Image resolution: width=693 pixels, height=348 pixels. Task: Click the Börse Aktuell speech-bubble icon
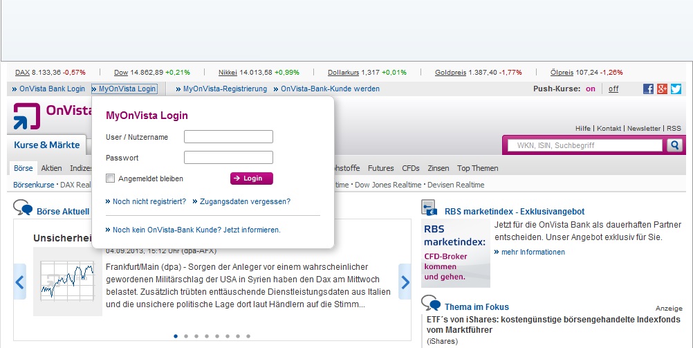(23, 208)
